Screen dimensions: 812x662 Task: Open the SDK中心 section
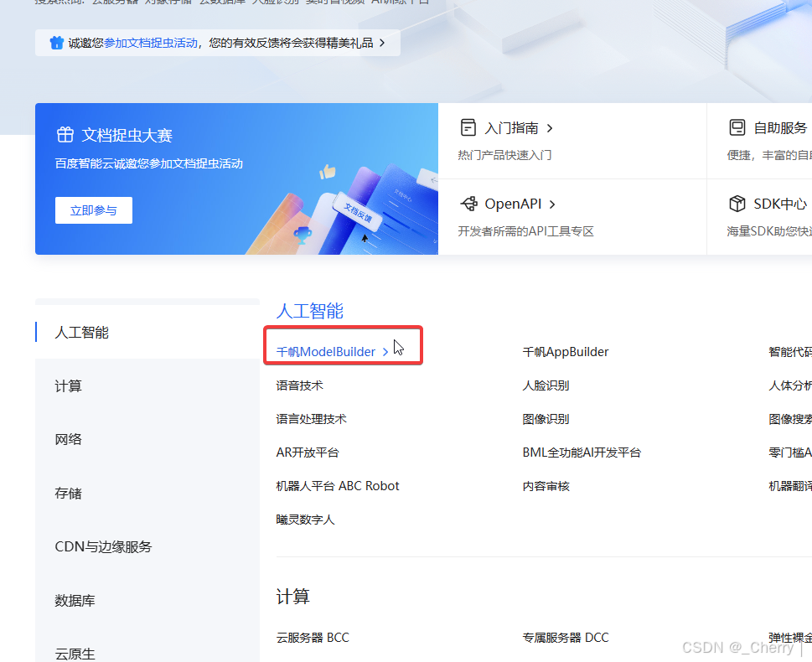pyautogui.click(x=780, y=204)
